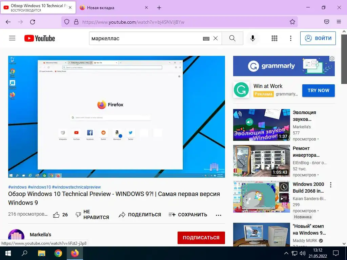Screen dimensions: 347x260
Task: Open the YouTube apps grid
Action: click(x=274, y=38)
